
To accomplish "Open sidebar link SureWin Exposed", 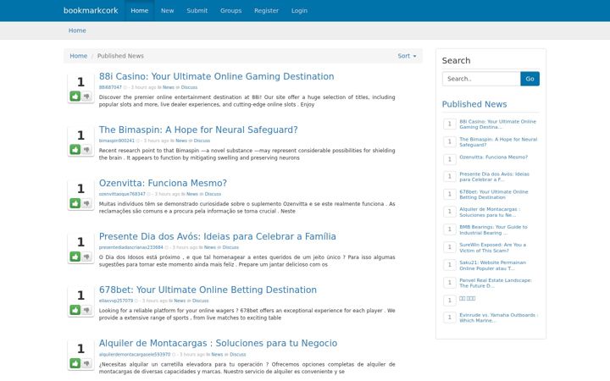I will pyautogui.click(x=492, y=247).
